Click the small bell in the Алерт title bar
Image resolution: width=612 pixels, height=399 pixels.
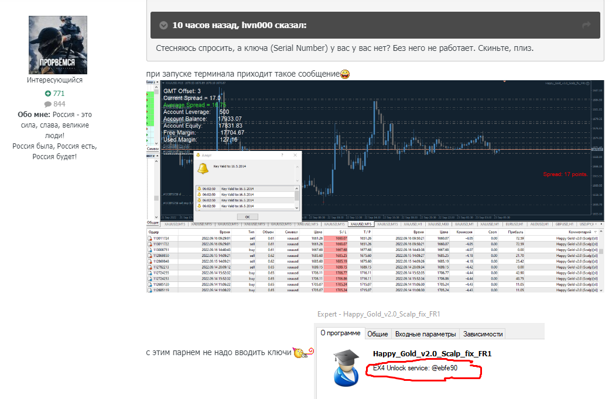[198, 155]
